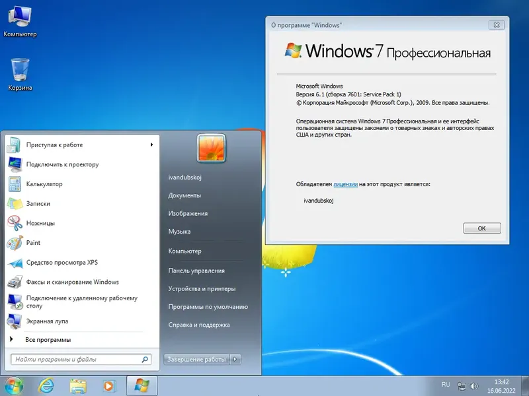The width and height of the screenshot is (529, 396).
Task: Click the Ножницы label text
Action: (40, 223)
